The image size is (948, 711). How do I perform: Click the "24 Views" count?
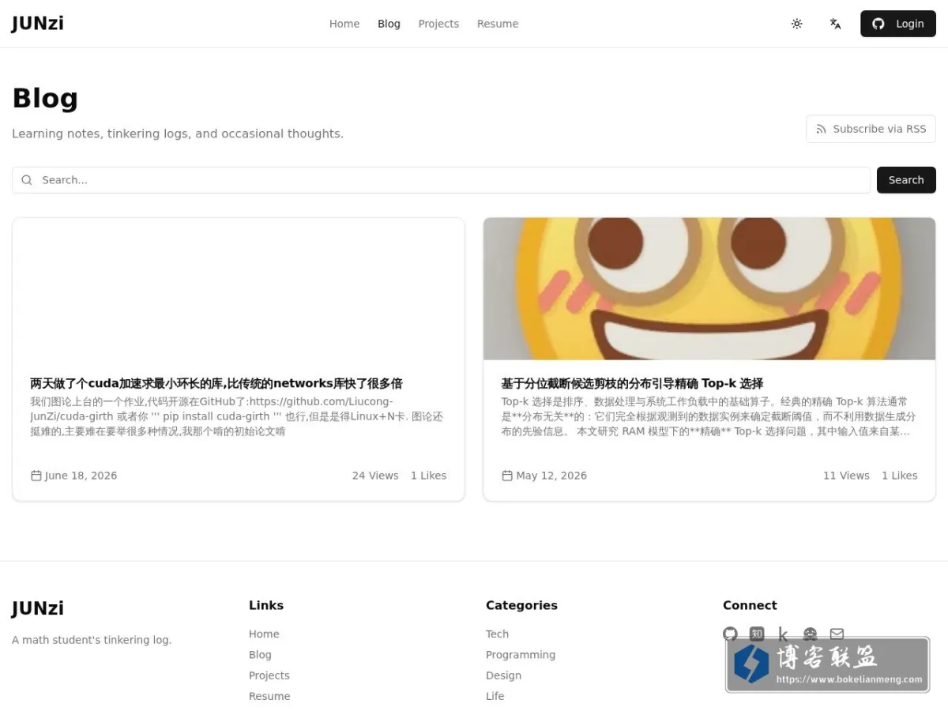375,476
